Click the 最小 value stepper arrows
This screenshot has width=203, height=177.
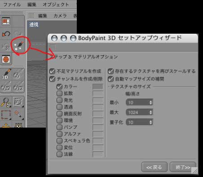(150, 102)
